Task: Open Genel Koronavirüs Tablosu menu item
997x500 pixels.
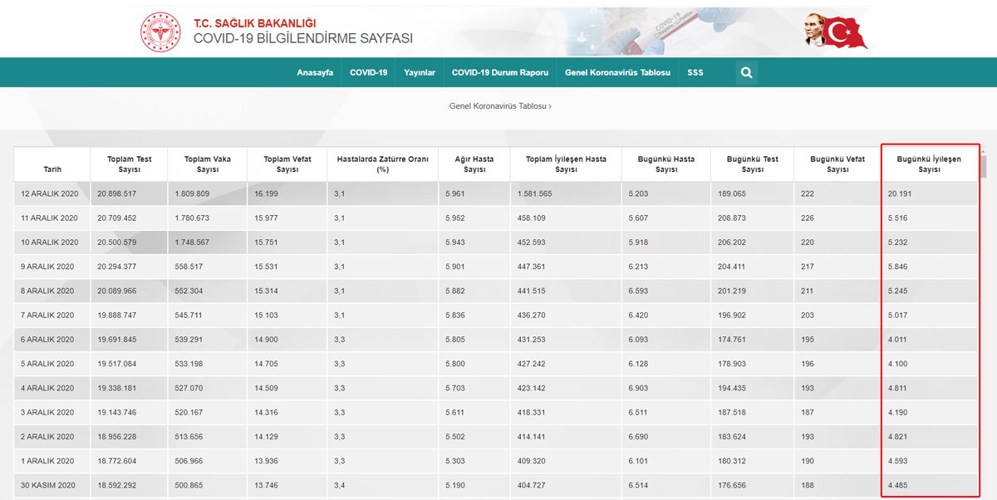Action: coord(617,73)
